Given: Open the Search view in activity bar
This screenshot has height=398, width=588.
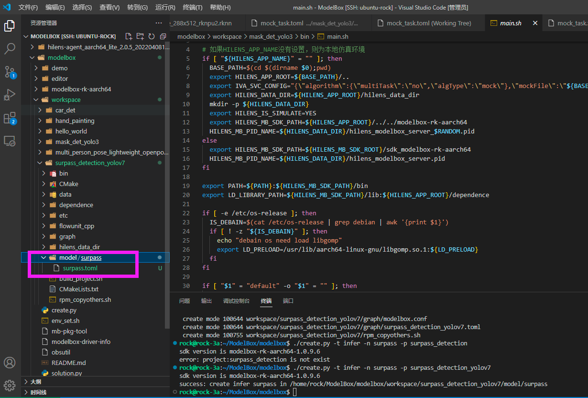Looking at the screenshot, I should click(x=10, y=48).
